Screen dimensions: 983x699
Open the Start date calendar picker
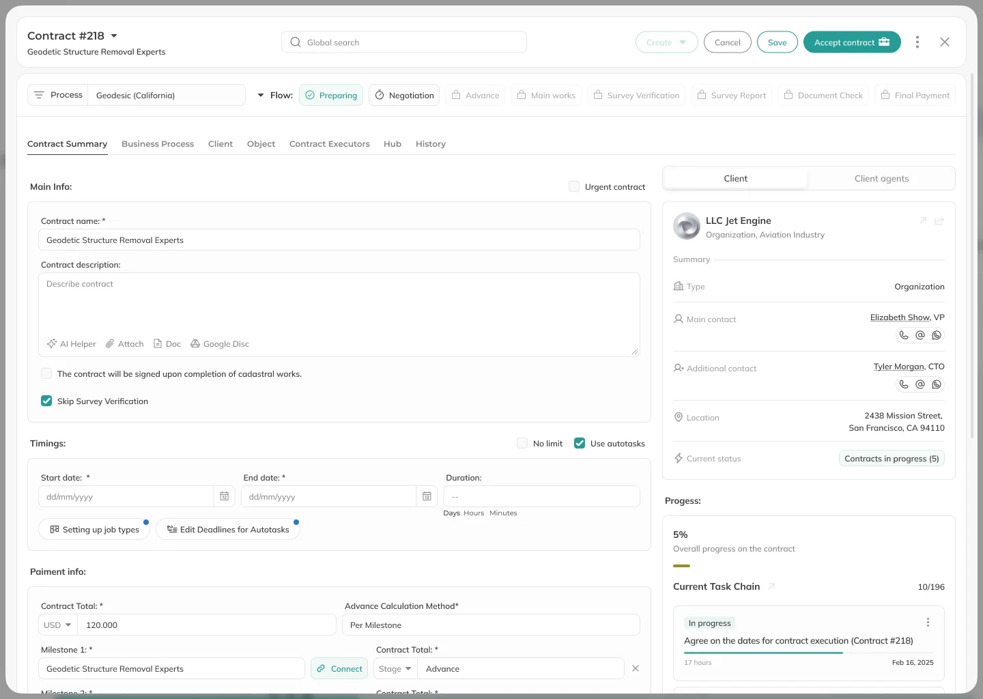pyautogui.click(x=224, y=496)
